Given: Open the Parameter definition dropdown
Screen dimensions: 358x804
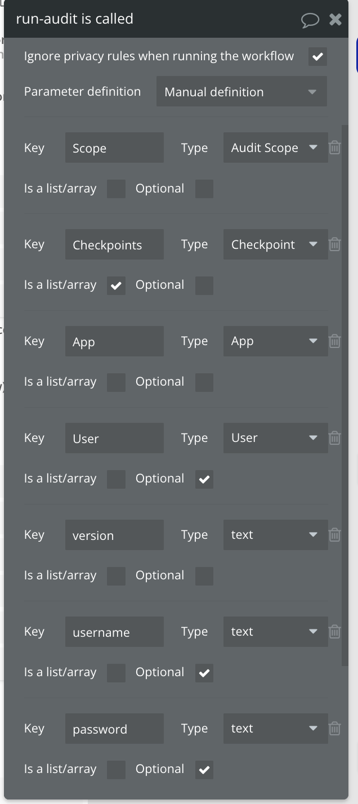Looking at the screenshot, I should pos(241,92).
